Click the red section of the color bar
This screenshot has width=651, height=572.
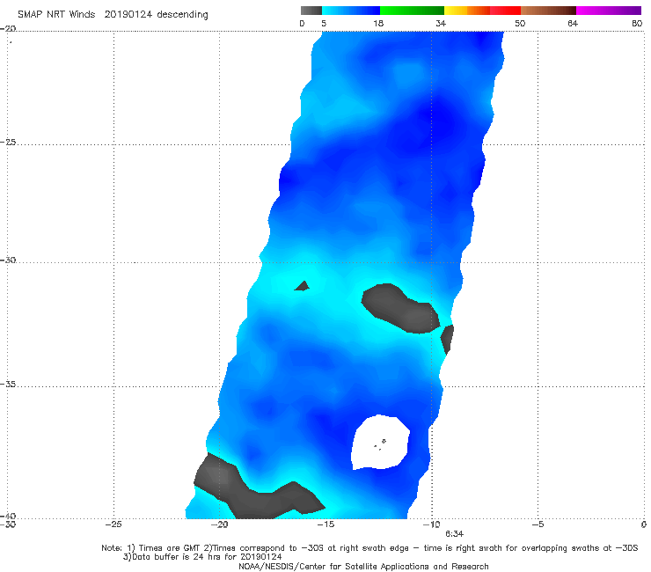coord(505,11)
